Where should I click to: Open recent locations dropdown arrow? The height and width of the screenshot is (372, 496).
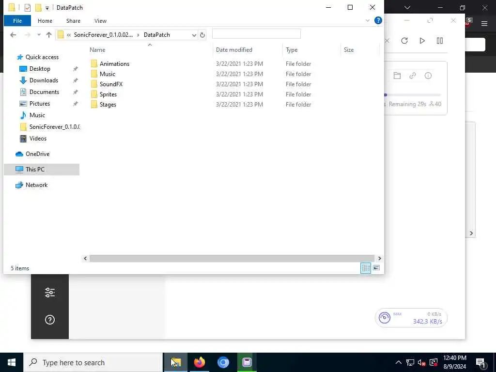click(39, 35)
